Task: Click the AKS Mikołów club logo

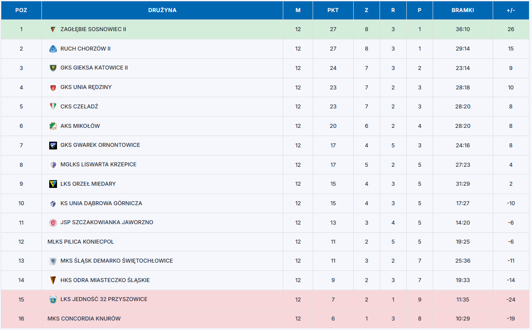Action: (x=53, y=126)
